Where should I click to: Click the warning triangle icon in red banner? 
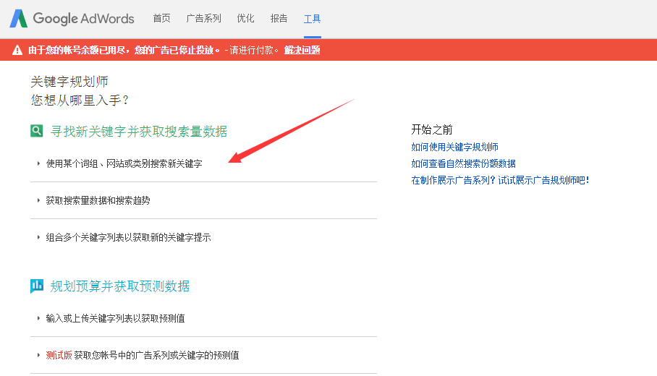coord(17,50)
